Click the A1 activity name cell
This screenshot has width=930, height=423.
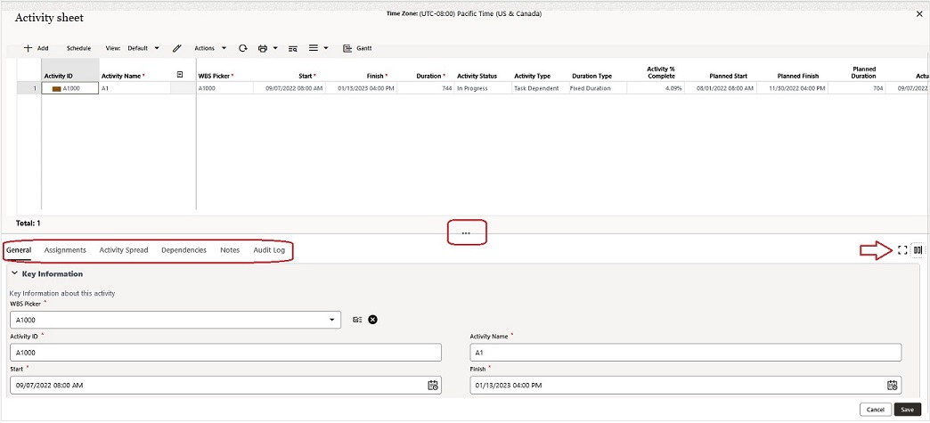pos(135,88)
